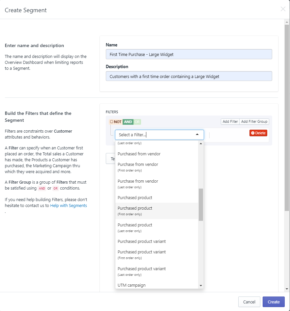Click the partially hidden Te... button
Screen dimensions: 290x311
coord(111,159)
